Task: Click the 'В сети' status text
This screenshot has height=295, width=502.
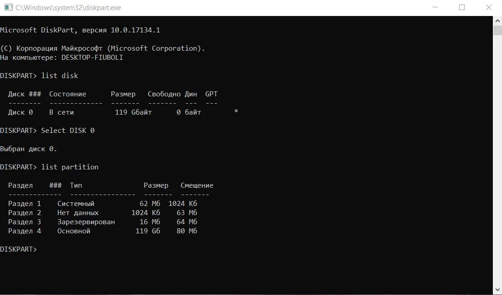Action: (x=62, y=112)
